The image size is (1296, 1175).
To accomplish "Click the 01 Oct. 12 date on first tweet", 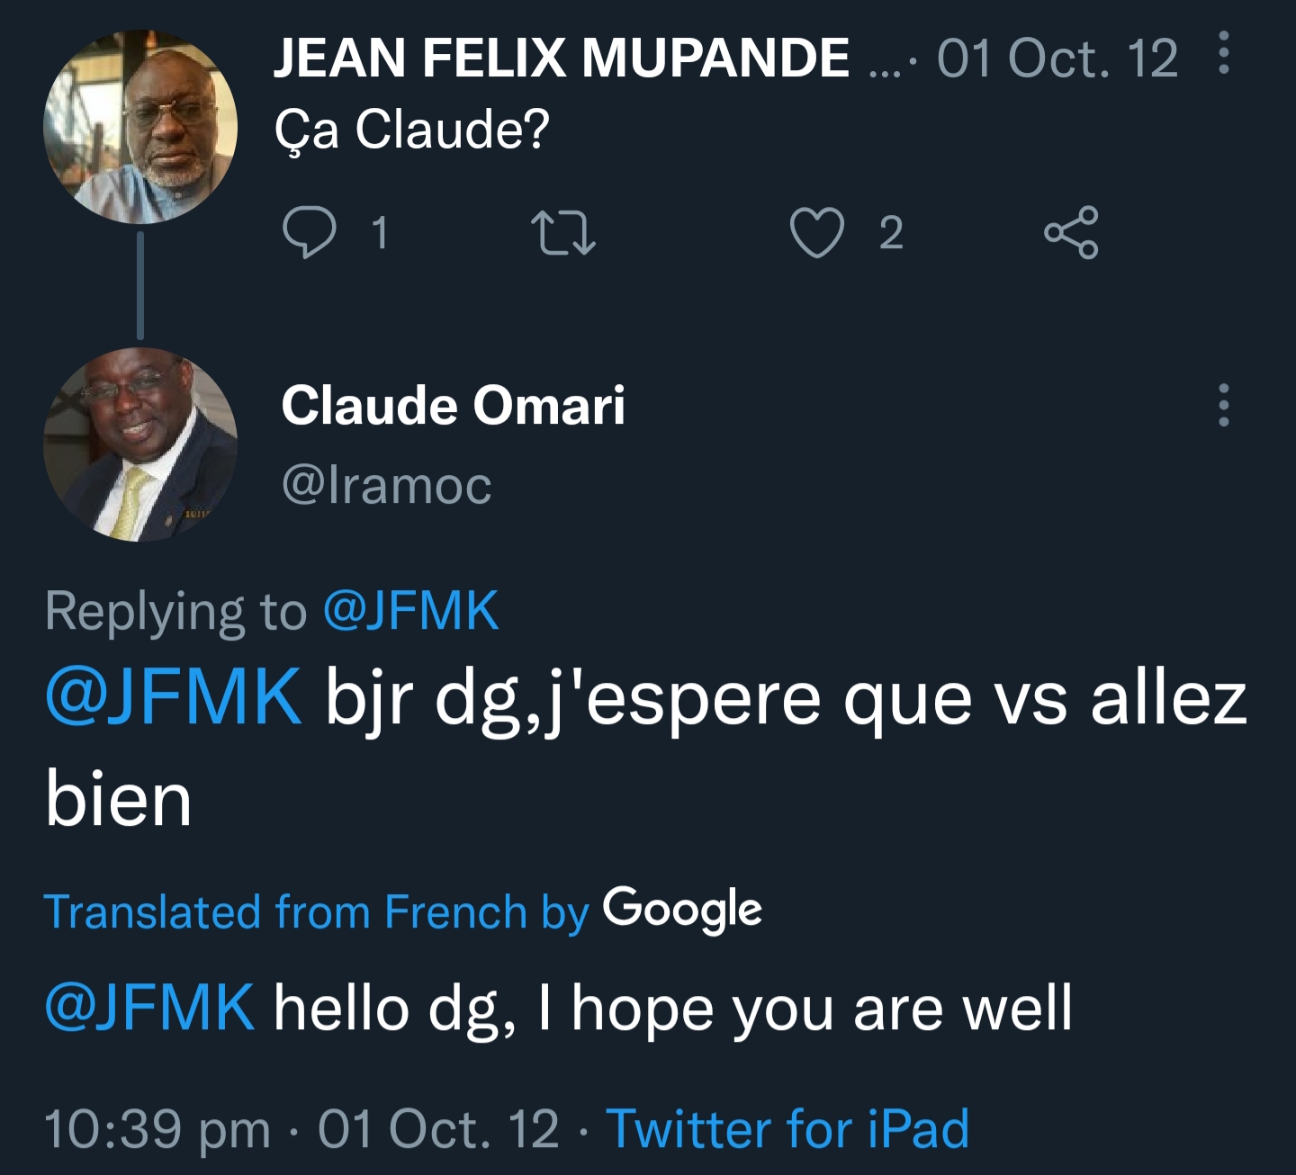I will 1057,59.
